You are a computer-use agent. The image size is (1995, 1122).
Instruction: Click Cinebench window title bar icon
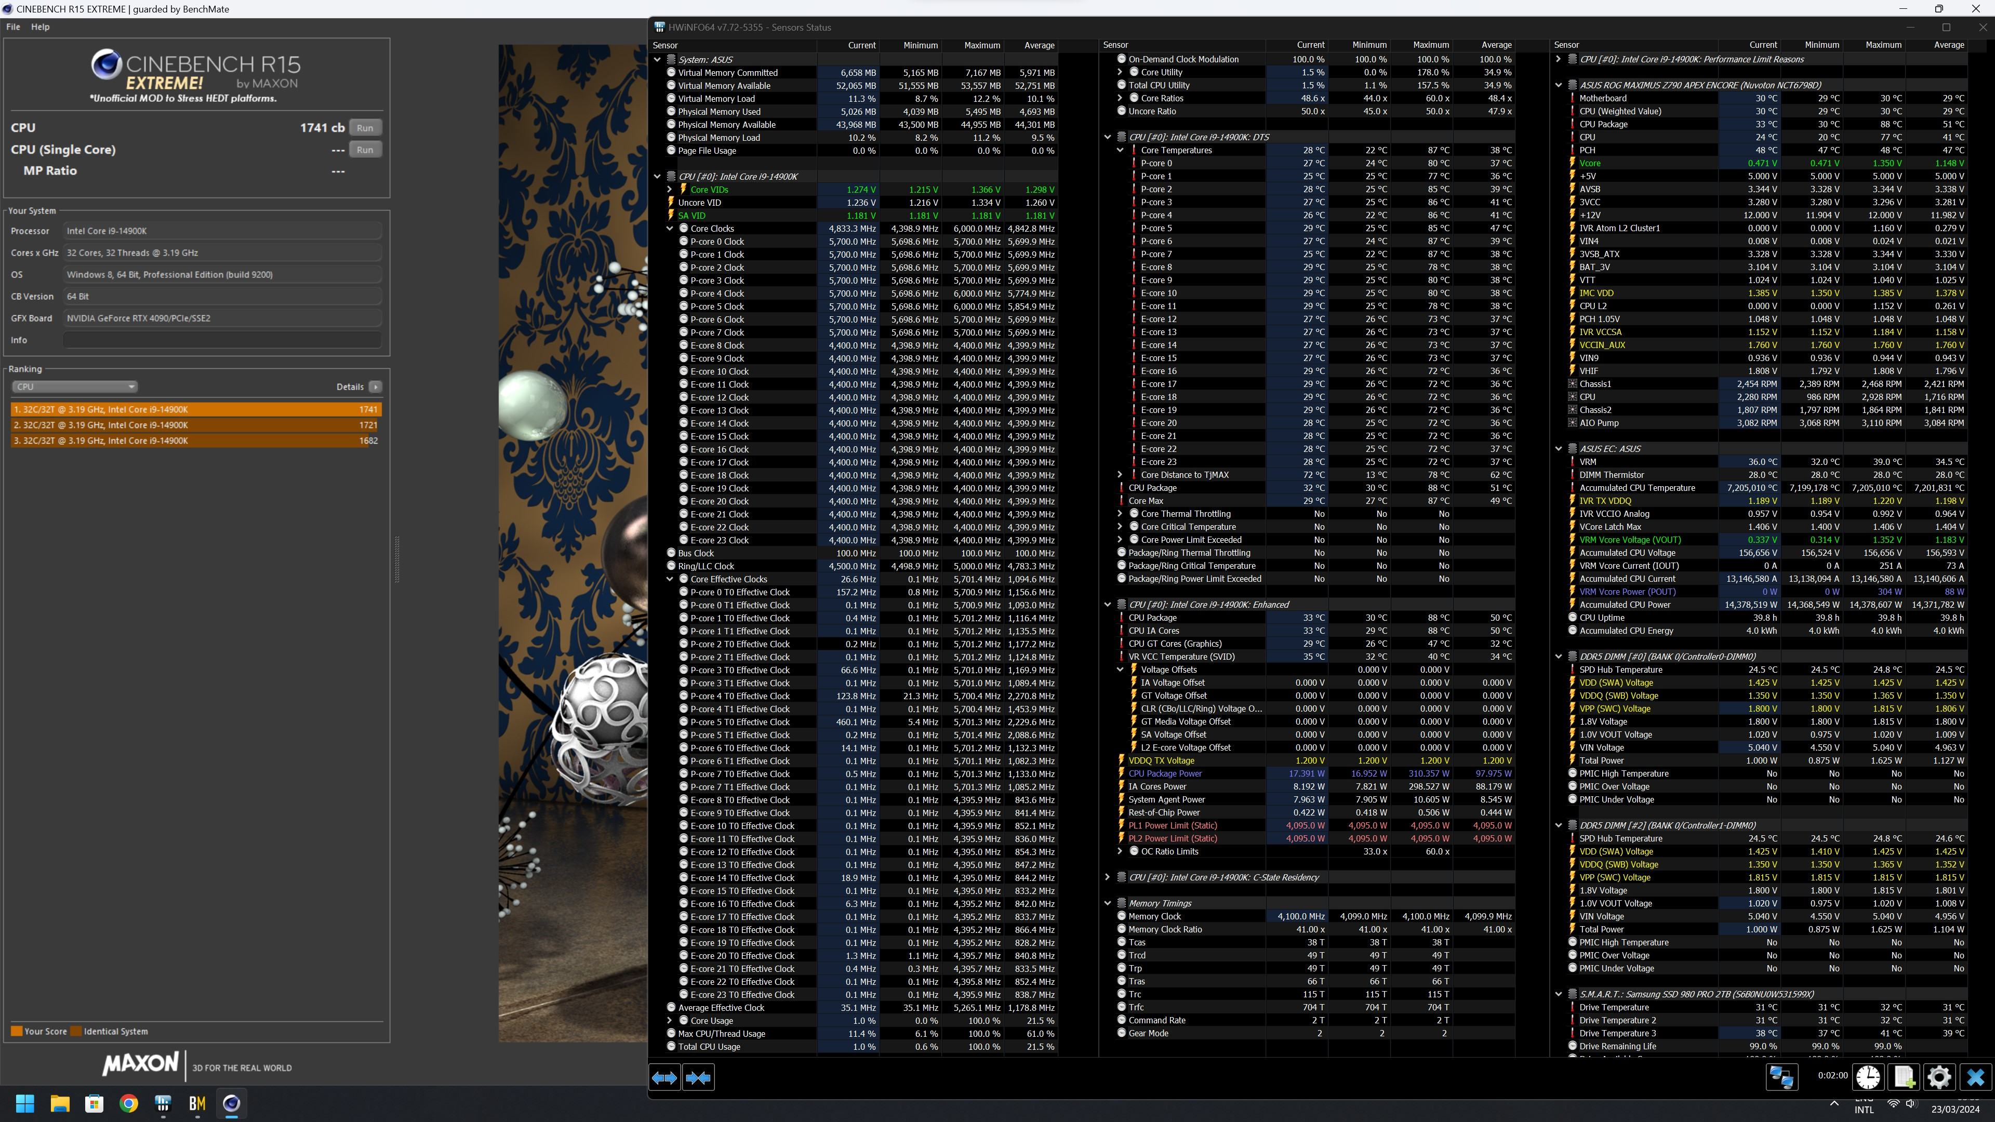7,9
